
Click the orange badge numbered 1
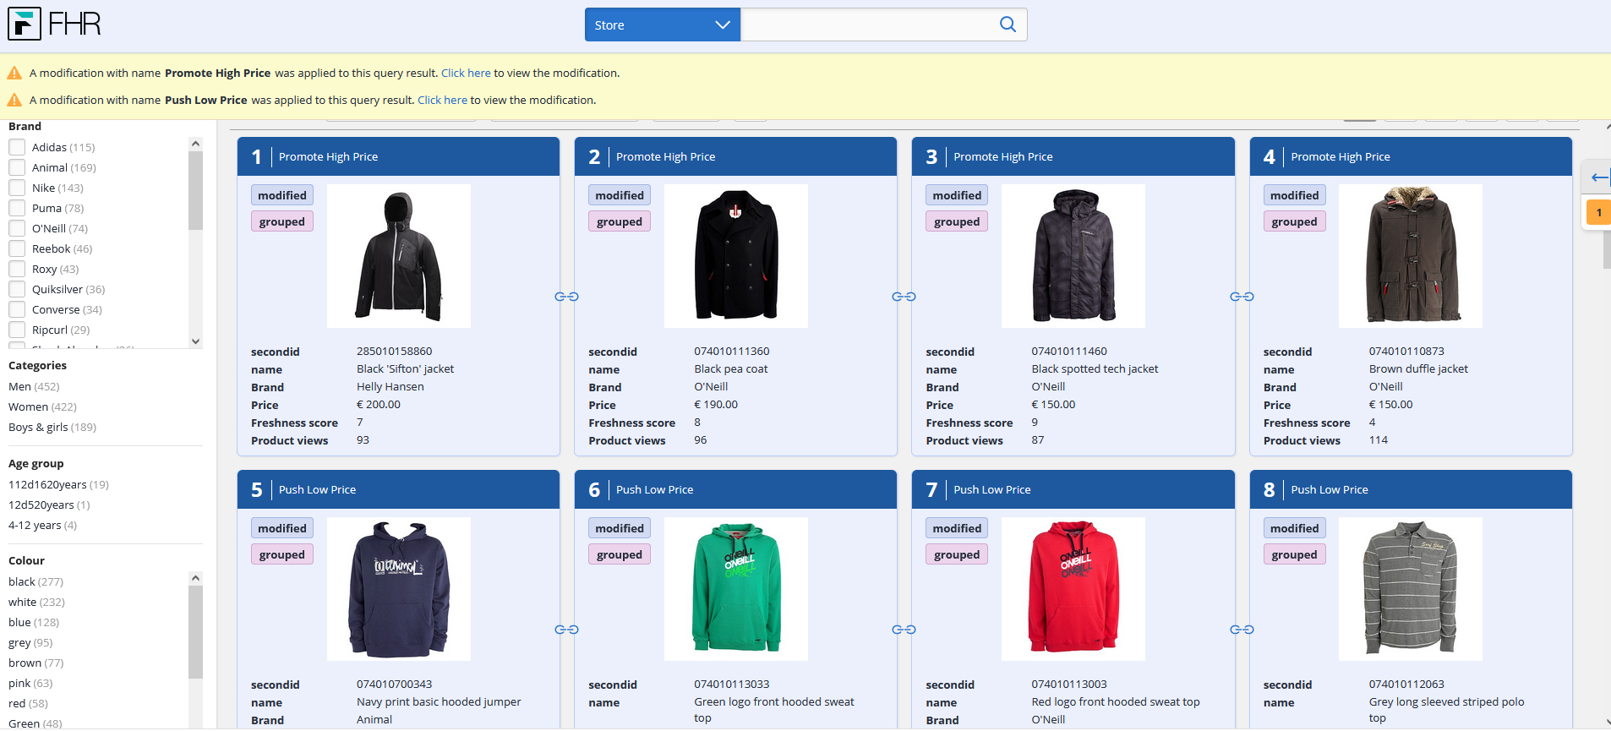tap(1598, 212)
